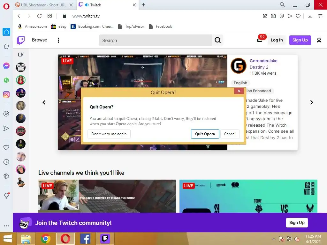Show next featured stream with right arrow
Image resolution: width=327 pixels, height=245 pixels.
coord(312,102)
